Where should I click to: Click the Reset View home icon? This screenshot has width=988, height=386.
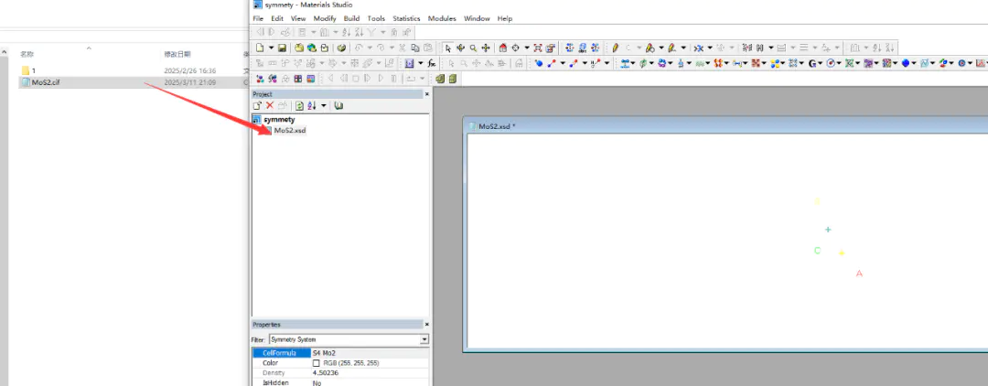[x=503, y=48]
